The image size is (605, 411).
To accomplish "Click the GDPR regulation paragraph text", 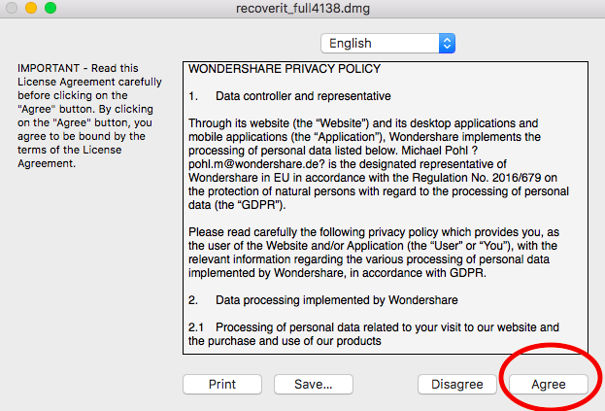I will (379, 164).
